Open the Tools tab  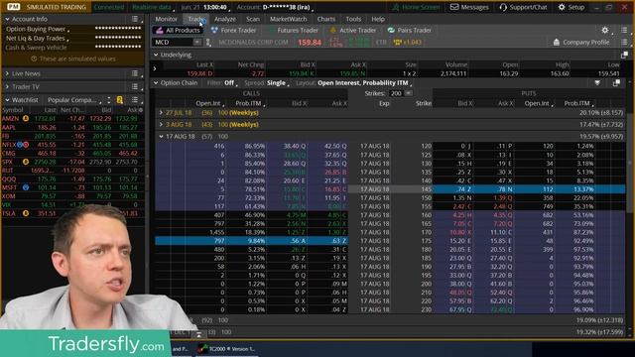[x=353, y=19]
